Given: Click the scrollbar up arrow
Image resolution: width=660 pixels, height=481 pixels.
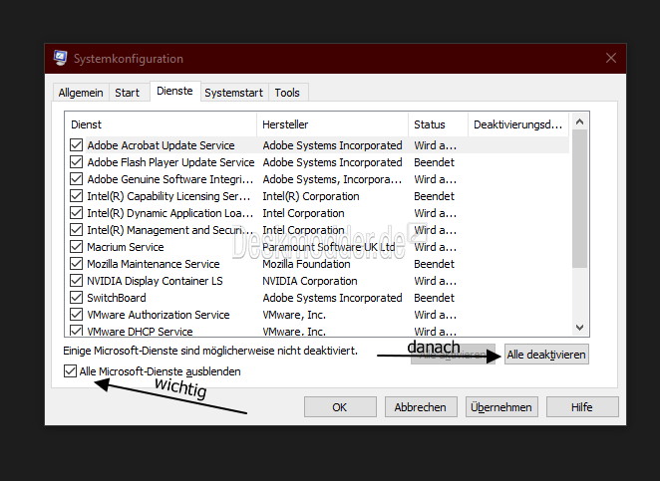Looking at the screenshot, I should click(x=579, y=121).
